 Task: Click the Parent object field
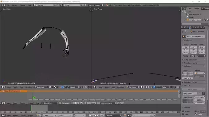tap(200, 73)
